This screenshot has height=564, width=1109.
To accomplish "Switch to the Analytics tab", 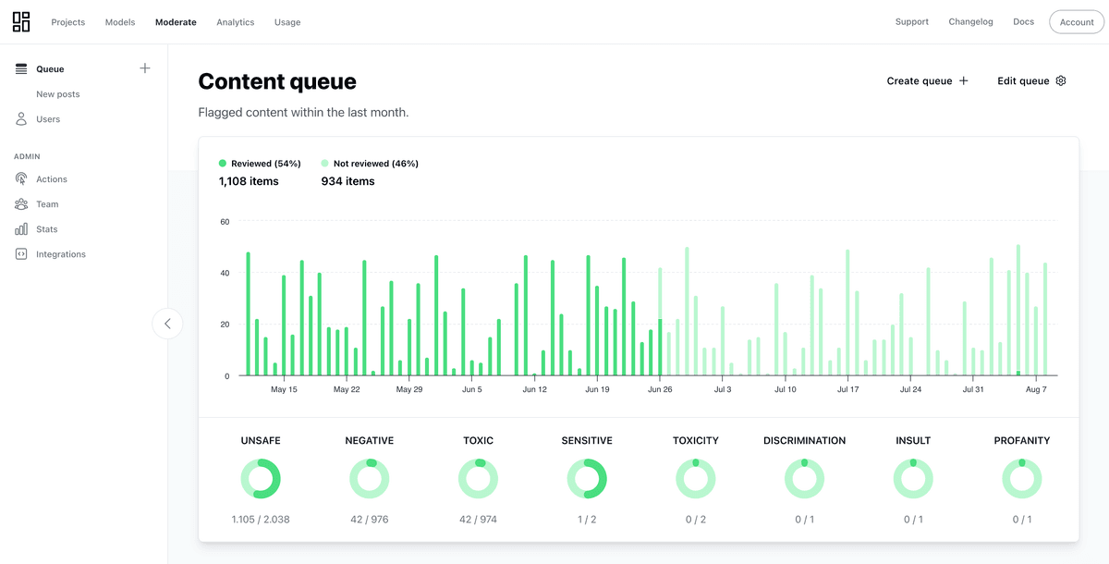I will pyautogui.click(x=235, y=22).
